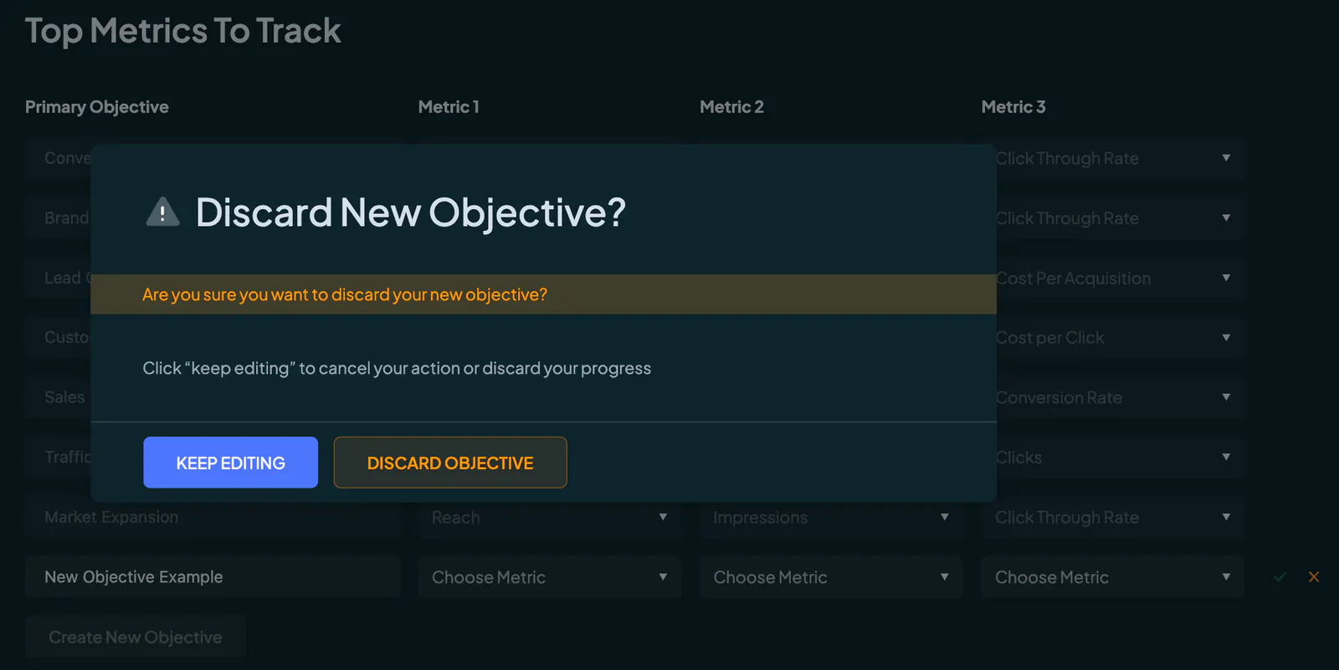Open Metric 2 Choose Metric dropdown

[831, 577]
